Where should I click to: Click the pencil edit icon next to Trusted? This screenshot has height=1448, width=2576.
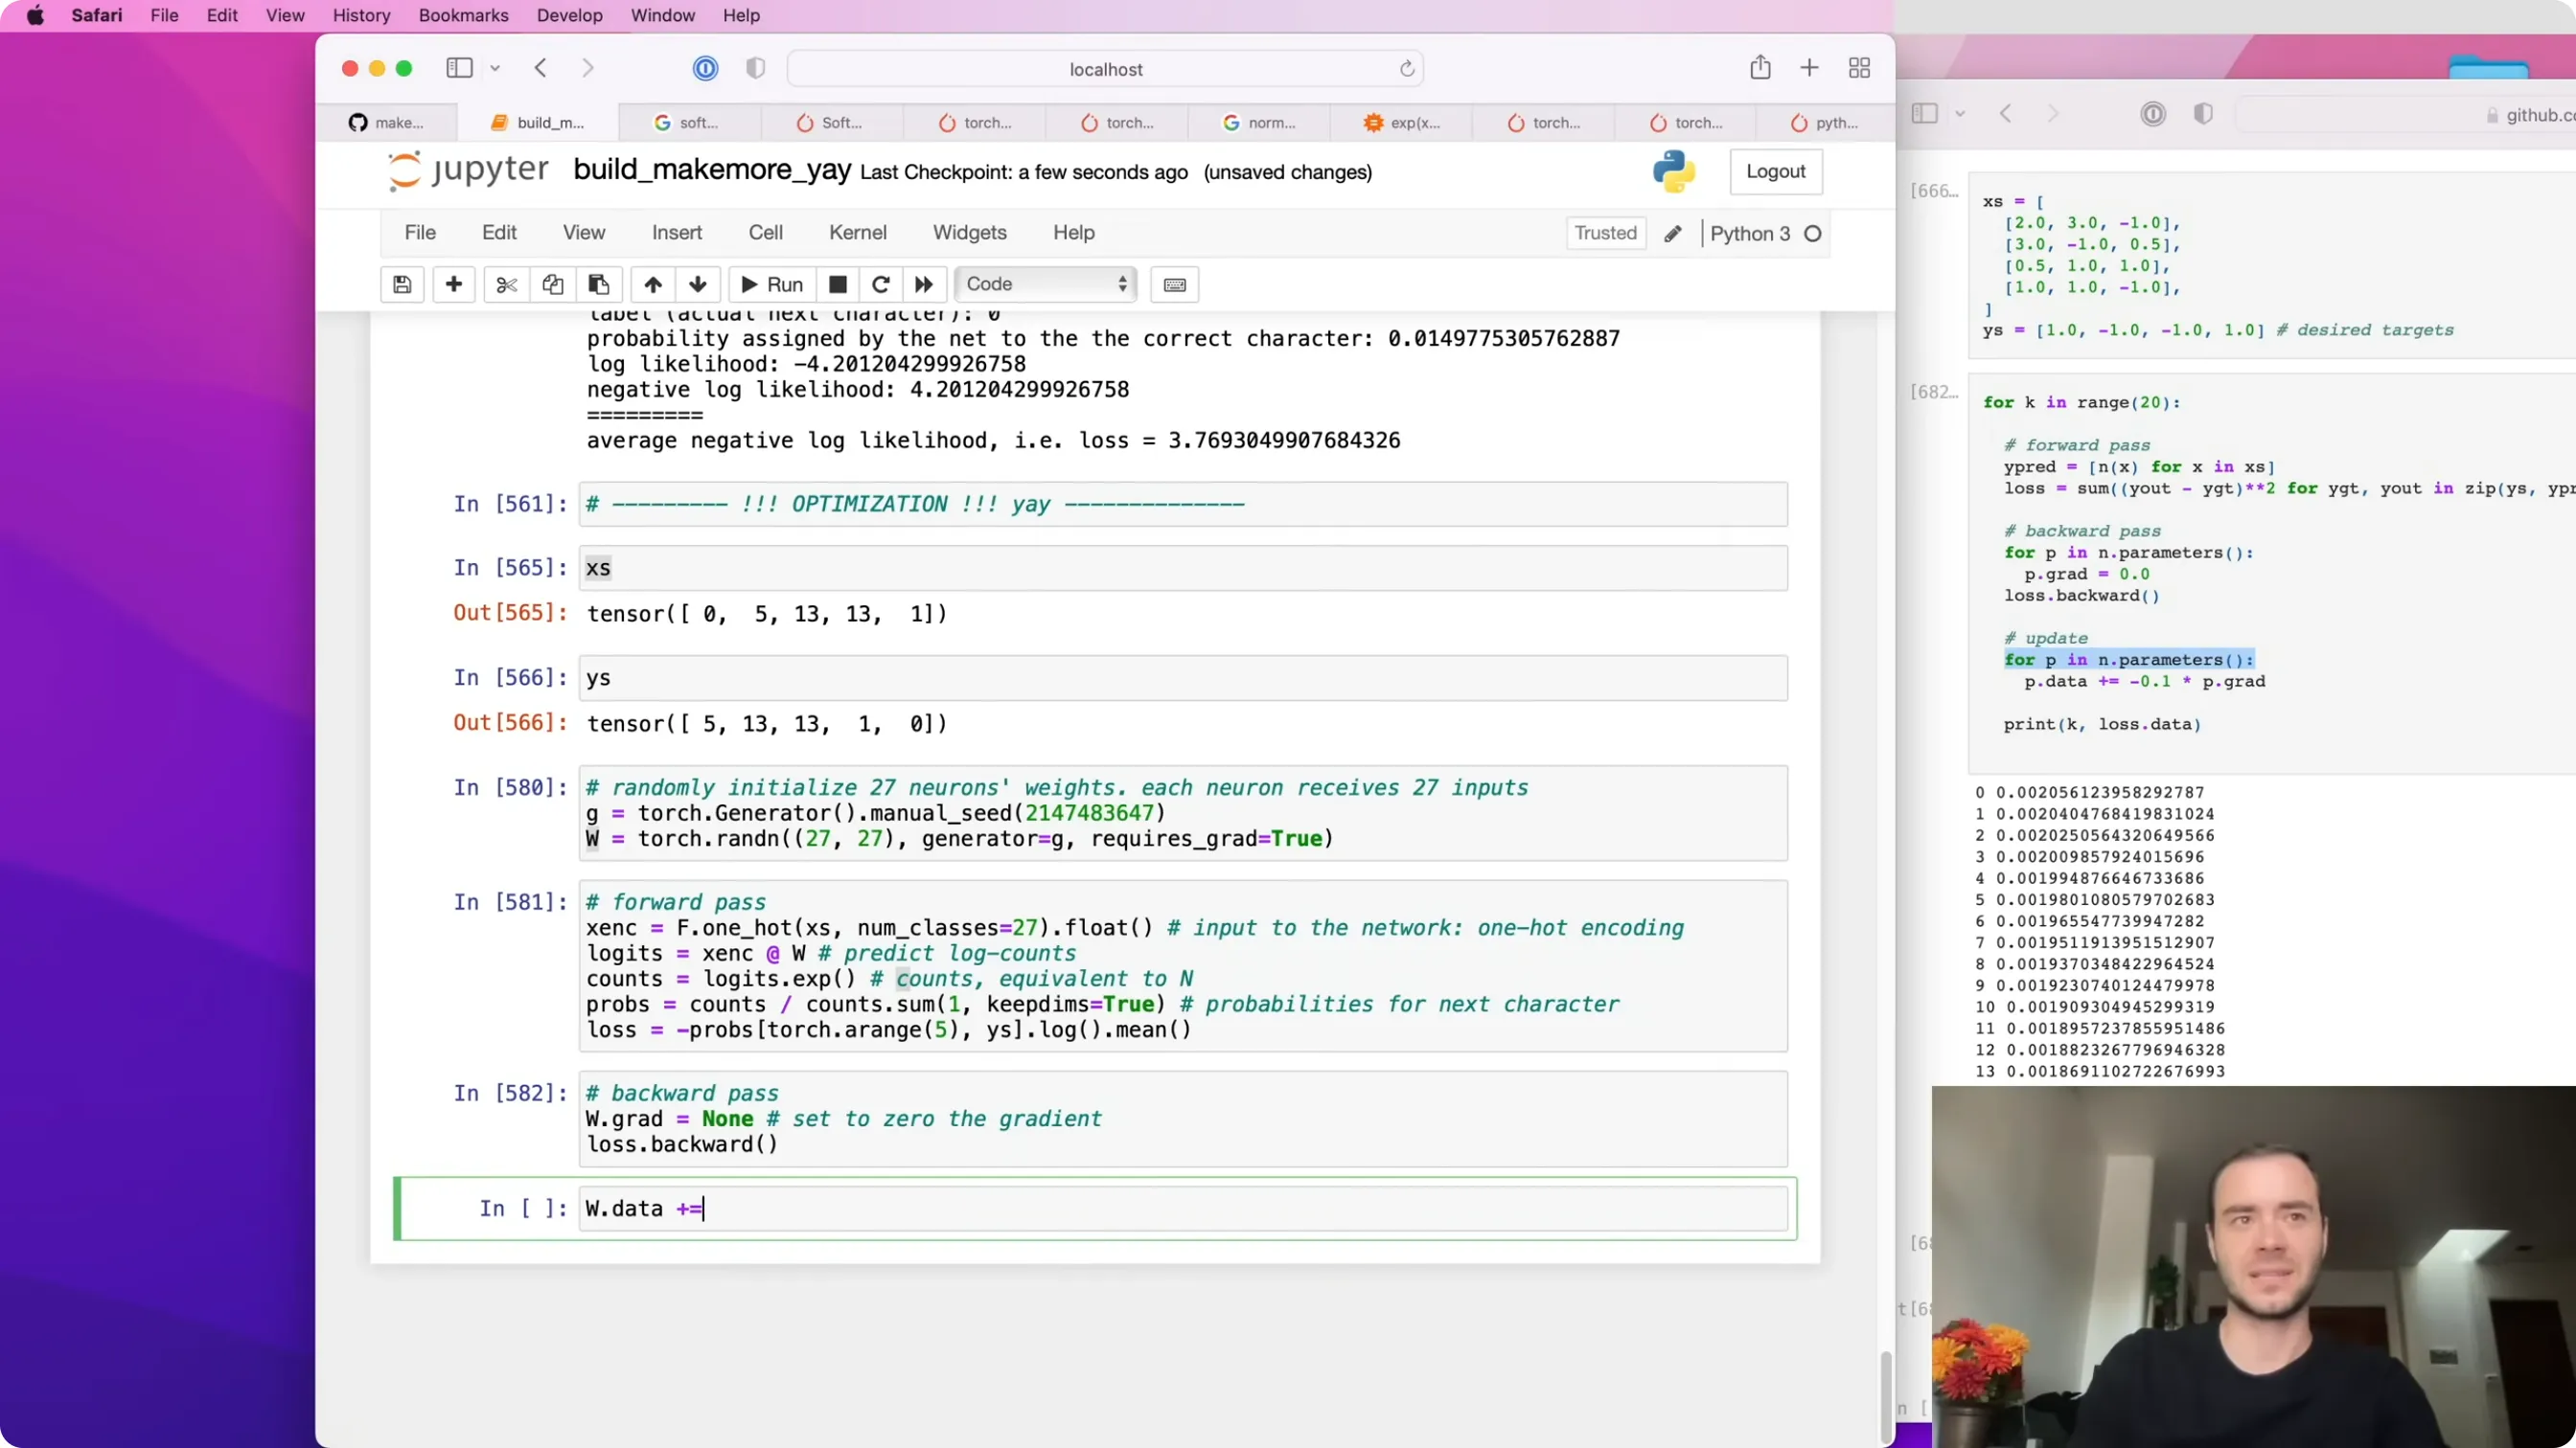(x=1673, y=234)
